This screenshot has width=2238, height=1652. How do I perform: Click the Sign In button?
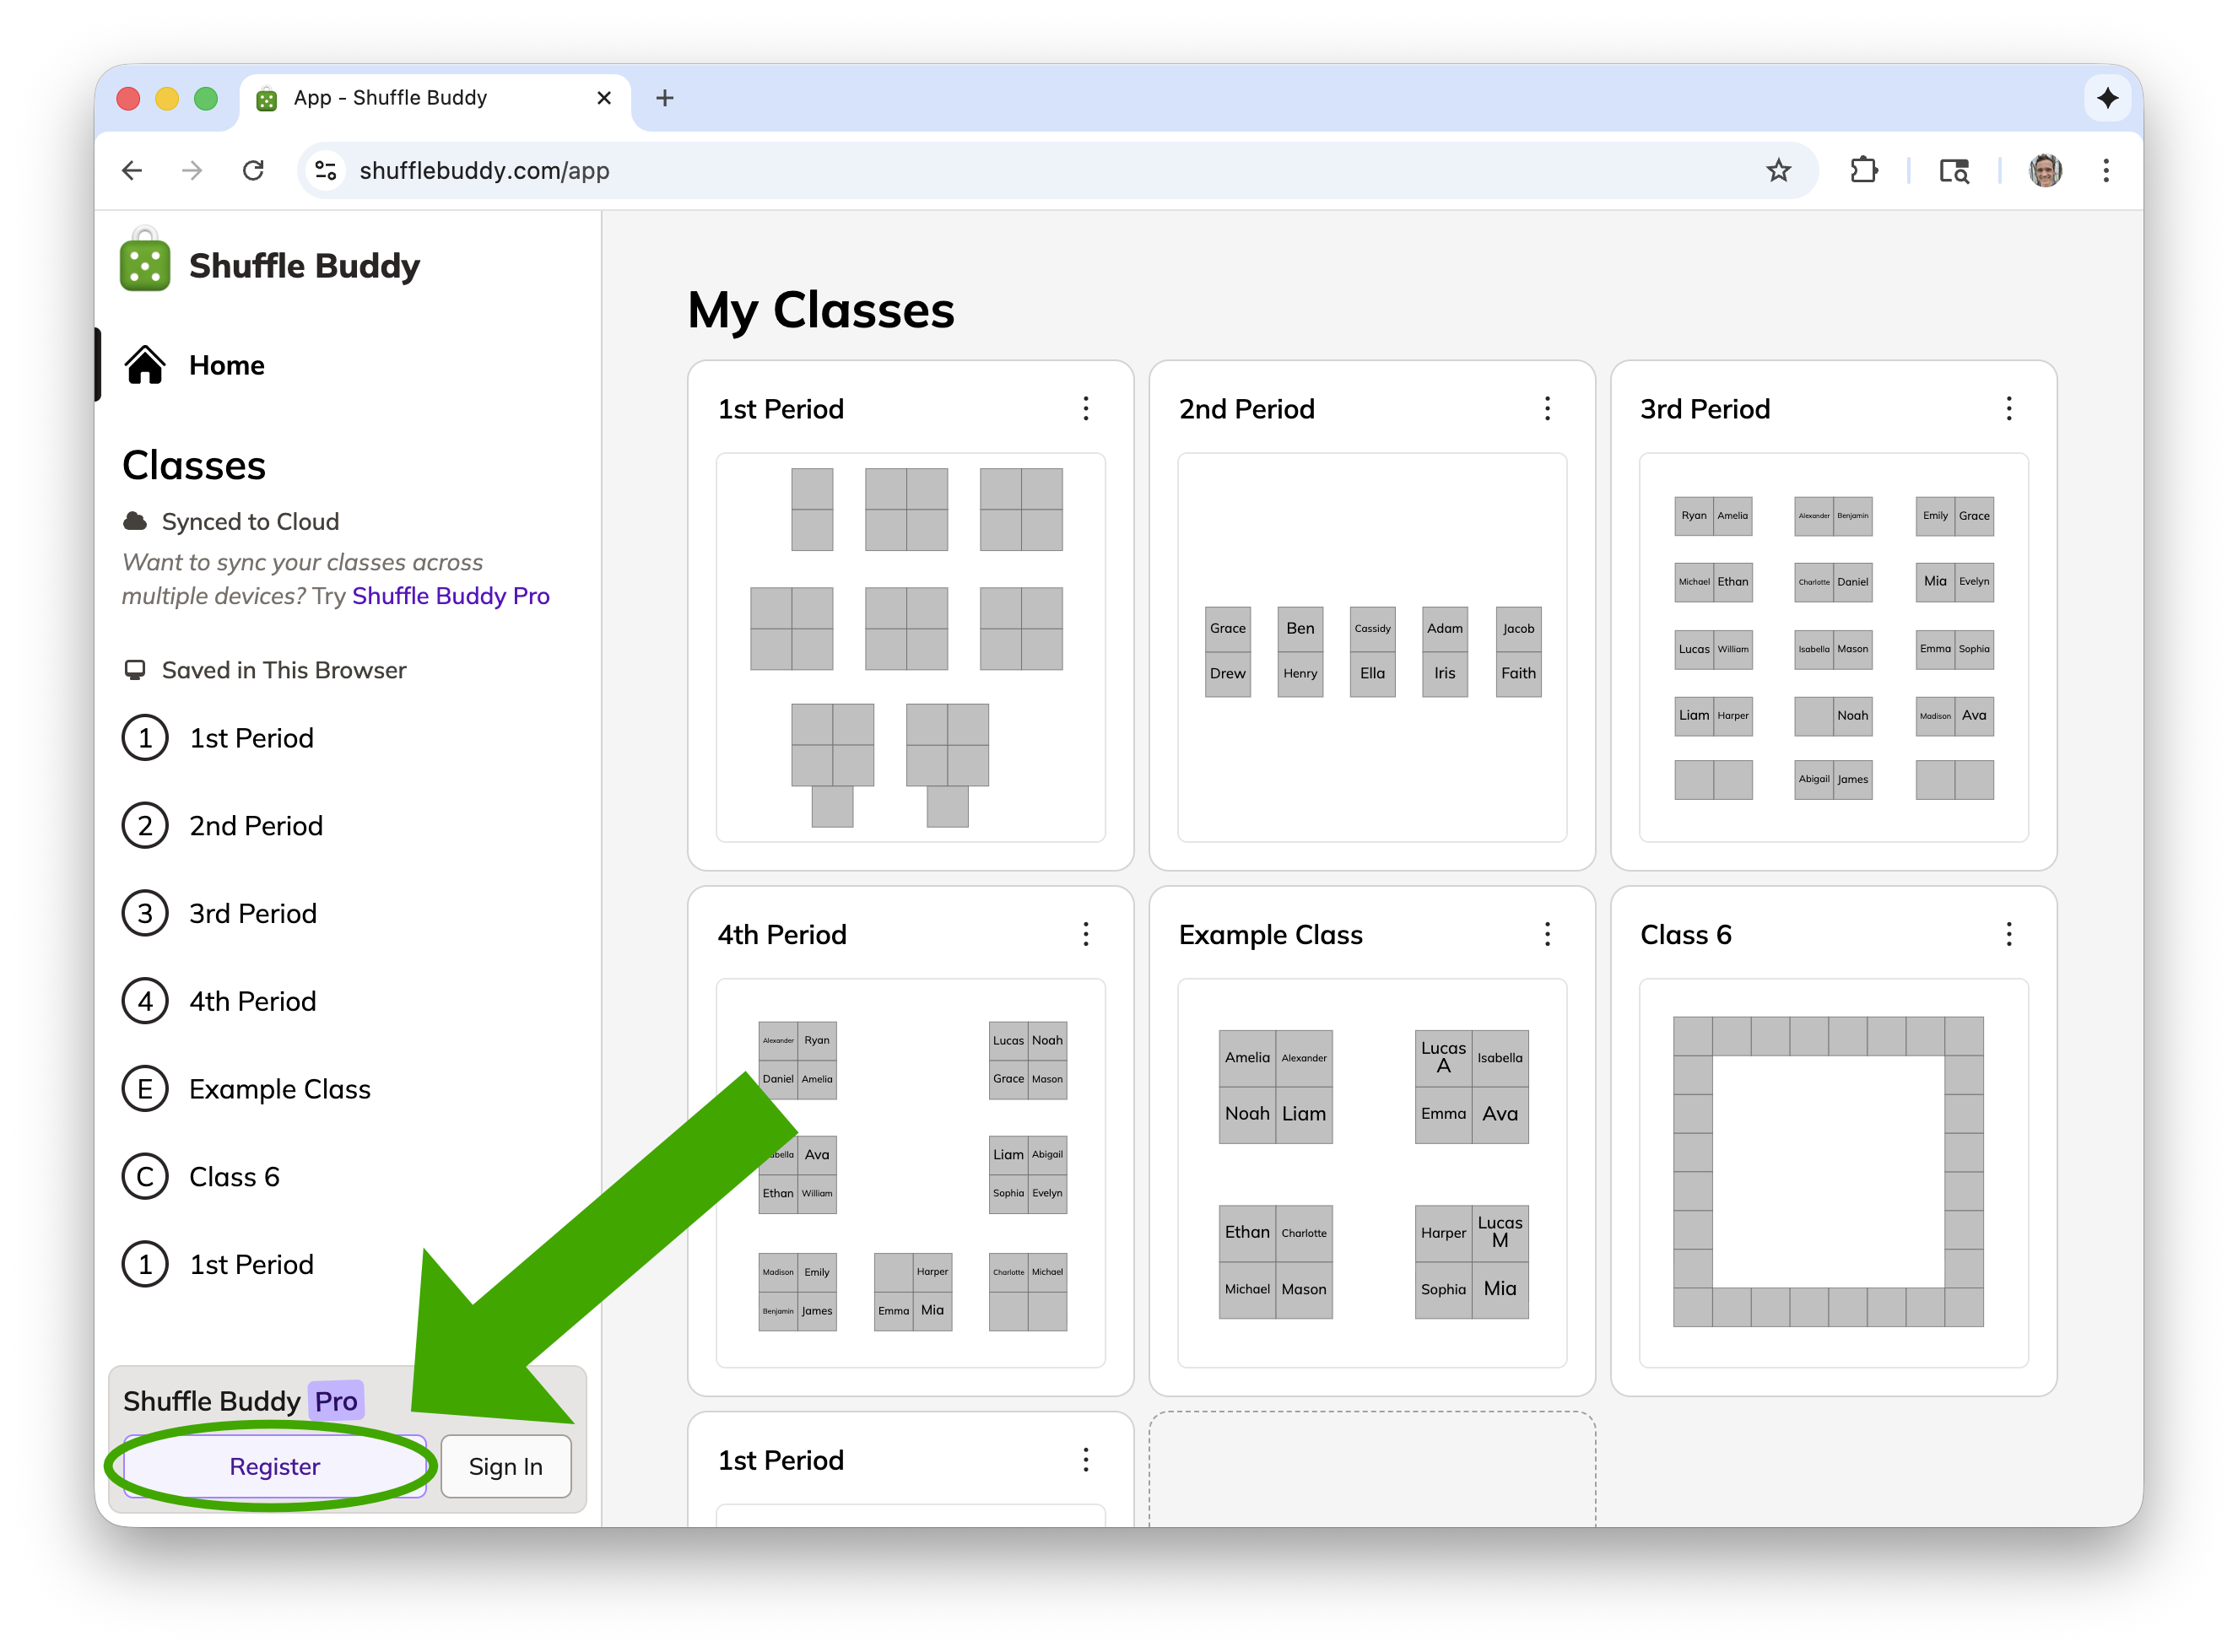point(506,1467)
